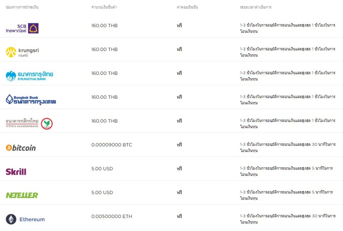The width and height of the screenshot is (343, 231).
Task: Click the free commission text in Ethereum row
Action: (x=180, y=216)
